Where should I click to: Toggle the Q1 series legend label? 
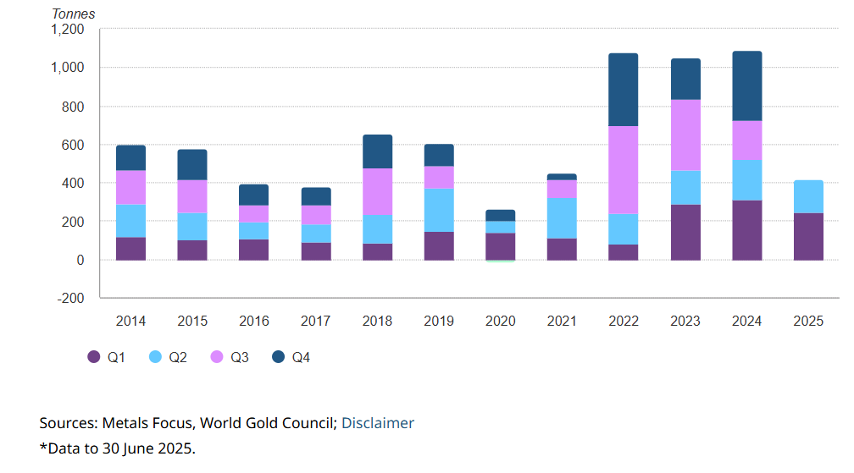pos(116,357)
